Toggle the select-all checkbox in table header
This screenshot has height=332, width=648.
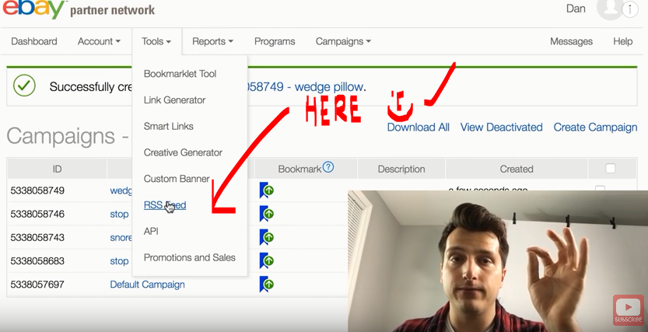(611, 169)
